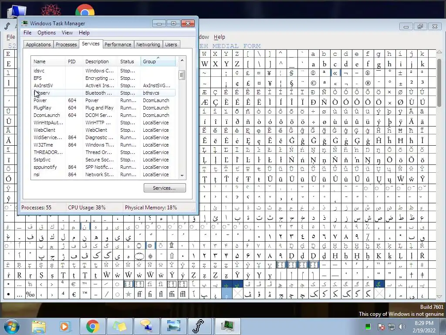Open the Help menu in Task Manager
446x335 pixels.
[84, 33]
